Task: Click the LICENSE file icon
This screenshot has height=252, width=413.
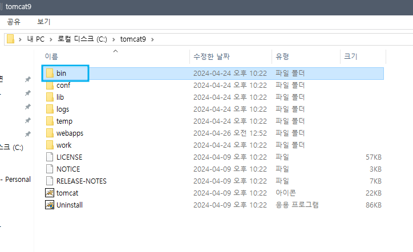Action: tap(50, 157)
